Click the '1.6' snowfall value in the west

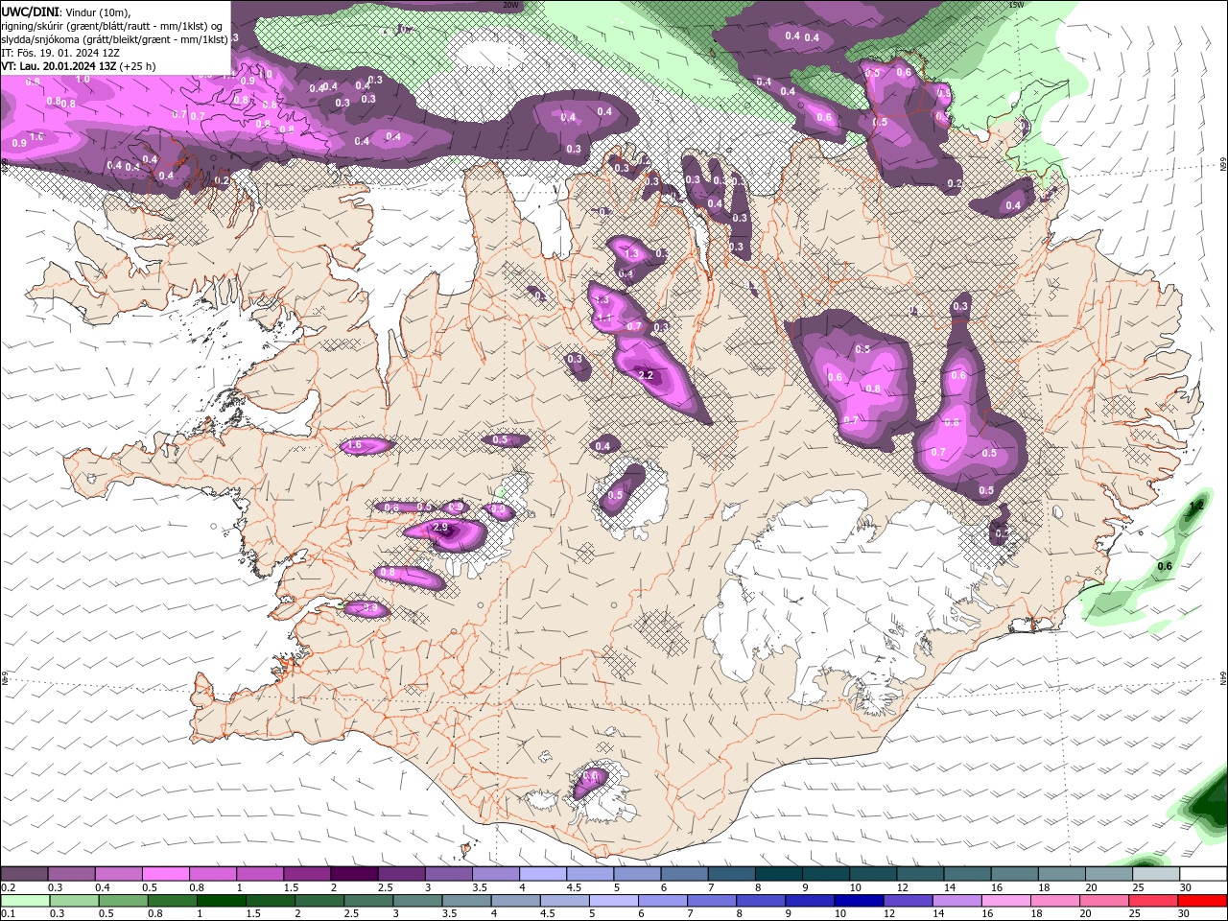pos(354,445)
